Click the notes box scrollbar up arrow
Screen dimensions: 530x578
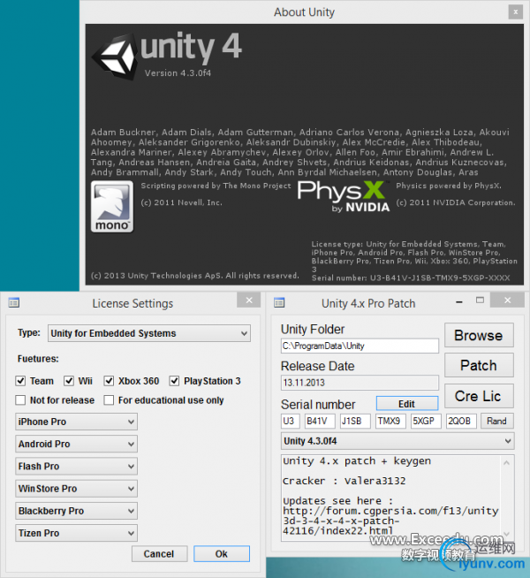click(507, 463)
